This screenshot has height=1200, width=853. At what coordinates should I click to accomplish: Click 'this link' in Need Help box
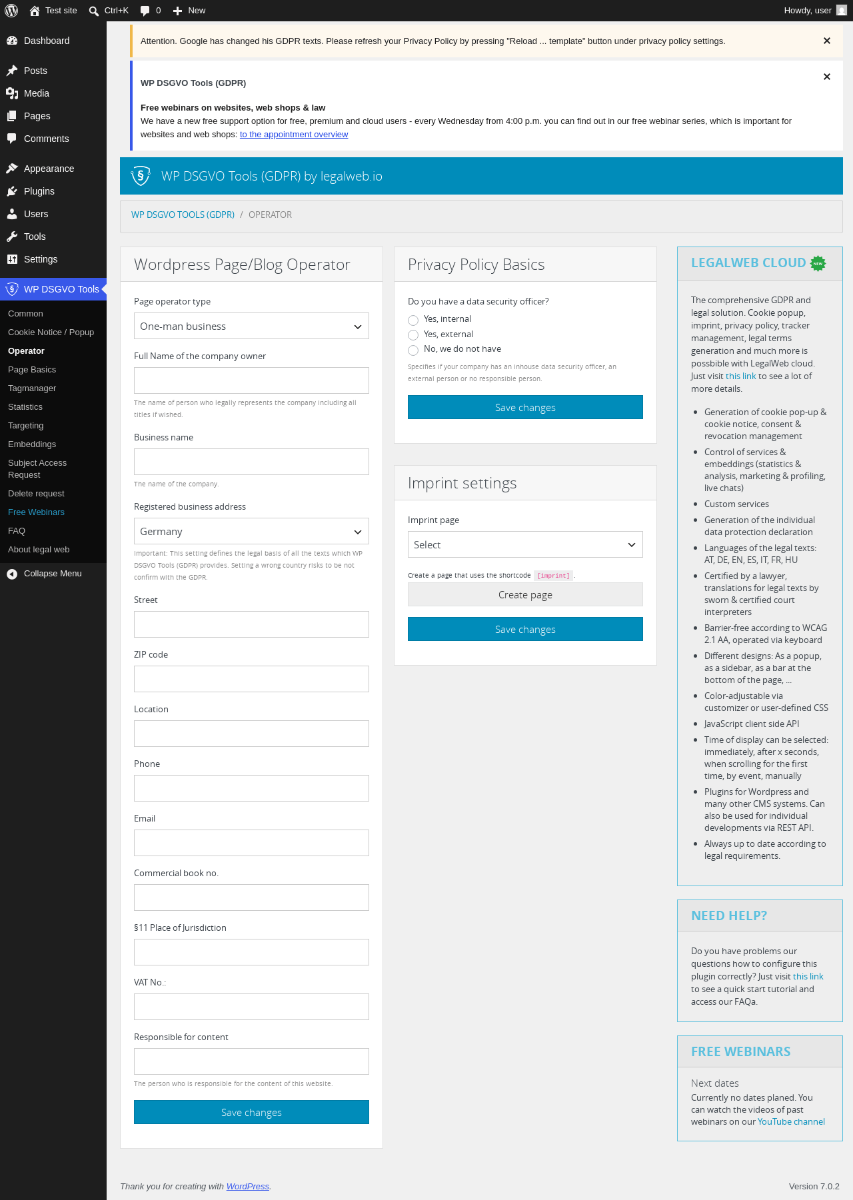(x=808, y=977)
